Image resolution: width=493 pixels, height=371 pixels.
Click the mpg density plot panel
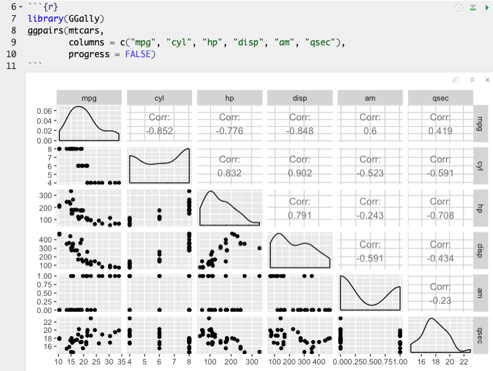[x=89, y=124]
